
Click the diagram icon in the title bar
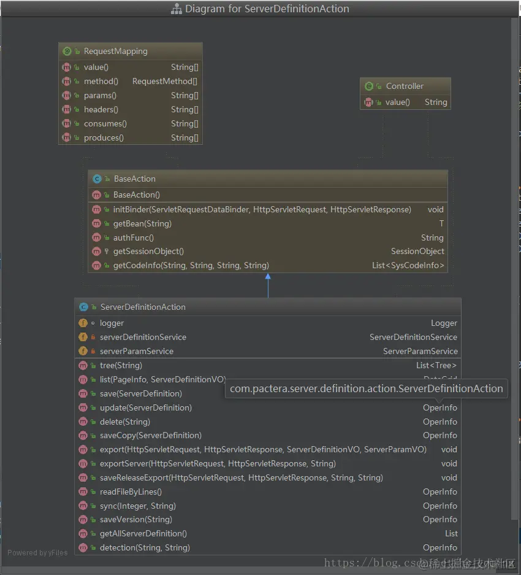tap(177, 9)
